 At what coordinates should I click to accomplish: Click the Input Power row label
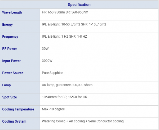click(x=11, y=61)
